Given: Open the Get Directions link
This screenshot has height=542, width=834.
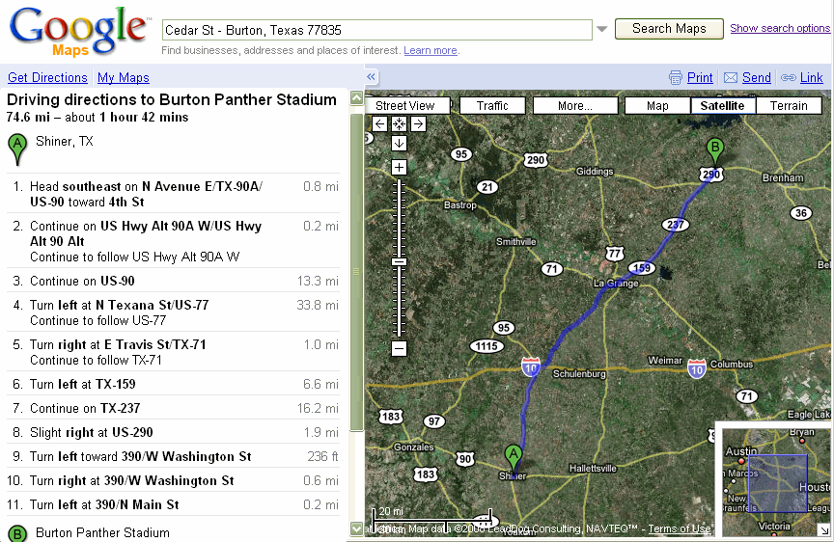Looking at the screenshot, I should pyautogui.click(x=47, y=77).
